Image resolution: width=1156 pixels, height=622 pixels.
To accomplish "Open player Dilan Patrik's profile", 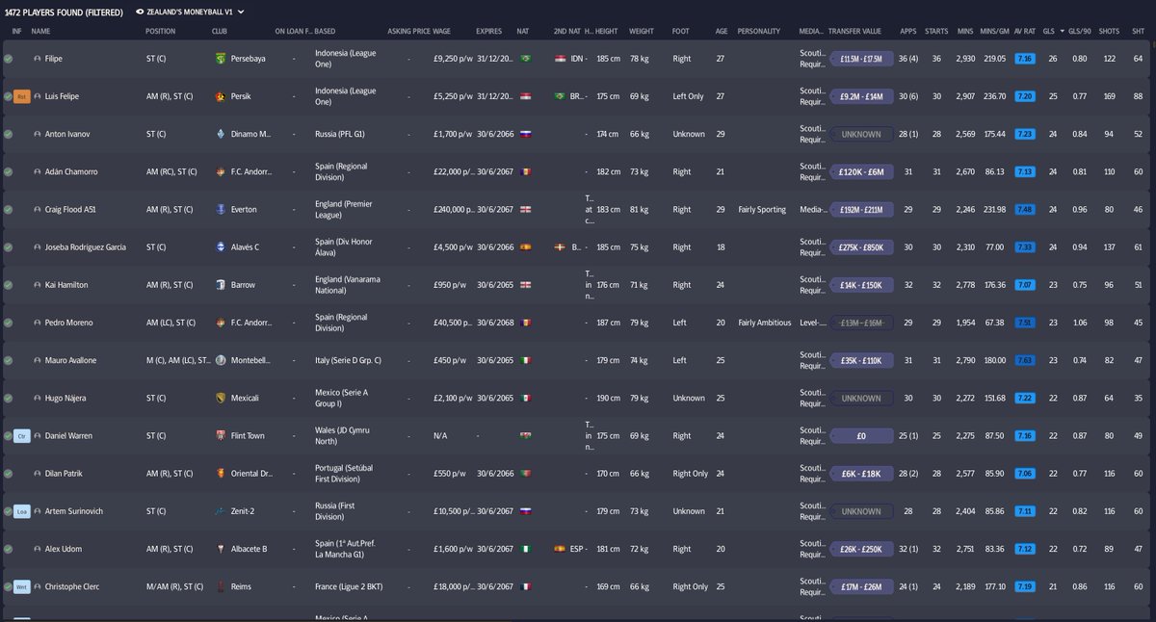I will [x=64, y=473].
